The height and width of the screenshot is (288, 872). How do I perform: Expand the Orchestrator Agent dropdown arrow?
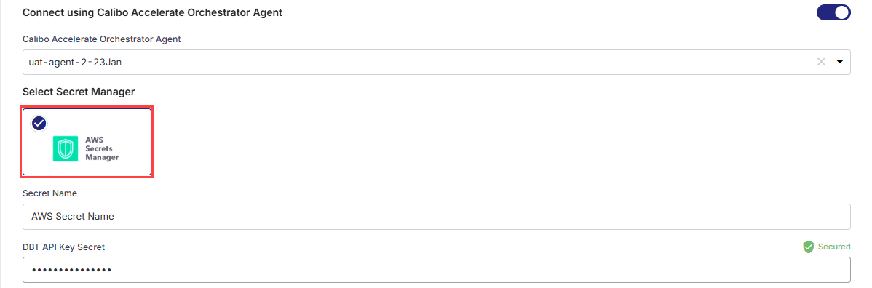[840, 62]
